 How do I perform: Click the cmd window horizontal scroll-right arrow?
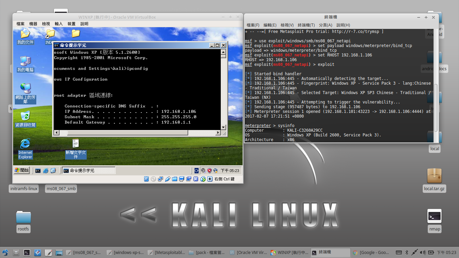click(x=218, y=133)
